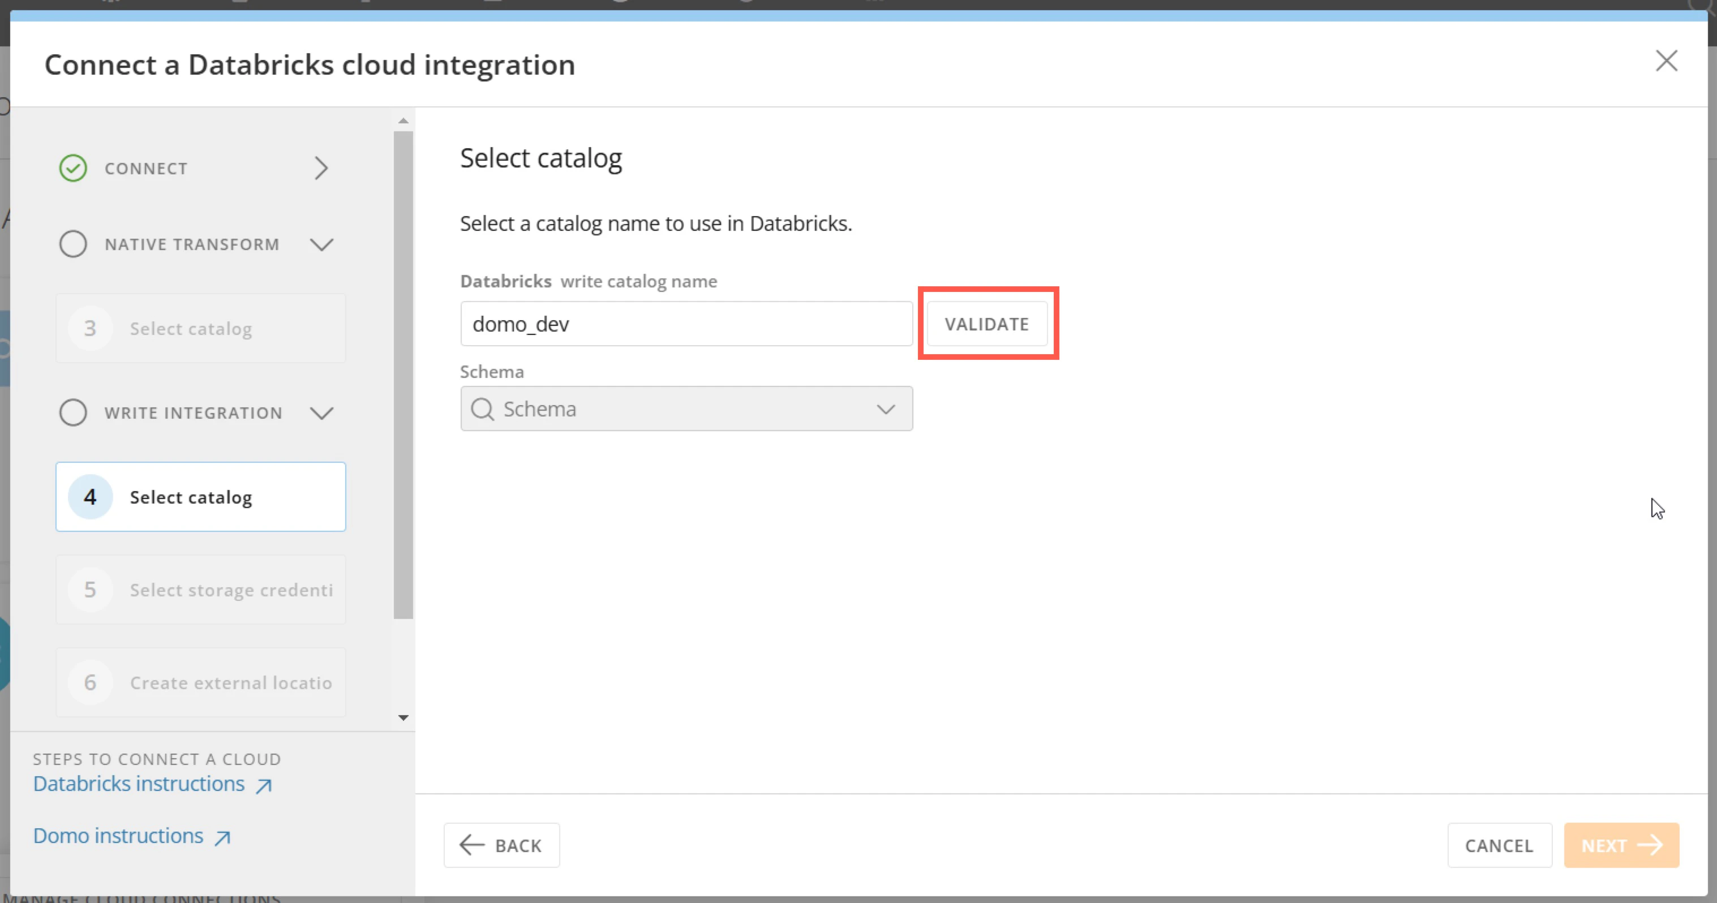1717x903 pixels.
Task: Cancel the cloud integration setup
Action: (1500, 845)
